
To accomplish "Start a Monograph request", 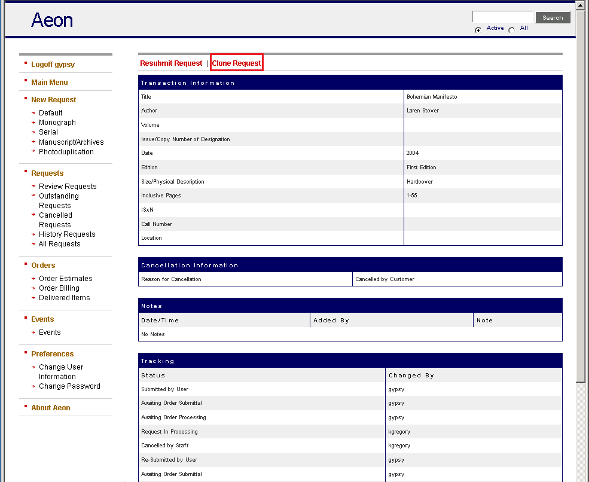I will tap(57, 123).
